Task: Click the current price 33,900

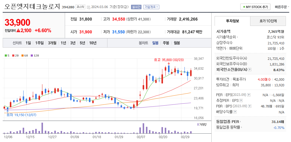Action: point(17,22)
